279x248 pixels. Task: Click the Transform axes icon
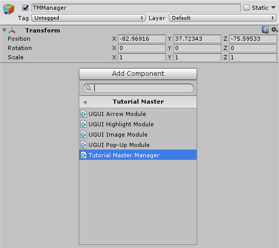click(12, 30)
